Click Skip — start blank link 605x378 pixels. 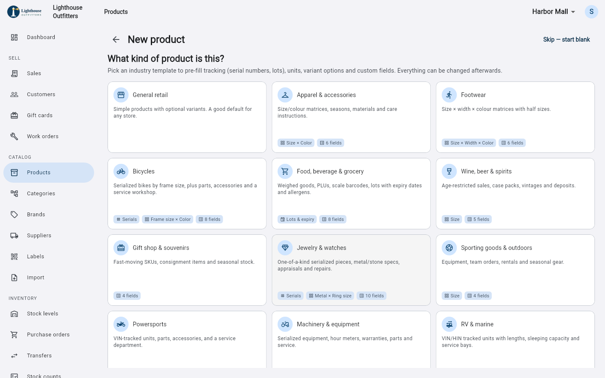click(566, 39)
